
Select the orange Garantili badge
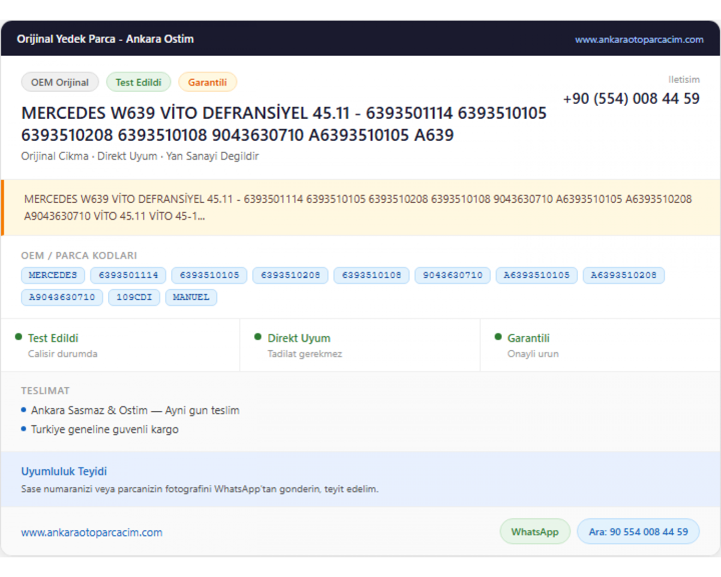[207, 82]
